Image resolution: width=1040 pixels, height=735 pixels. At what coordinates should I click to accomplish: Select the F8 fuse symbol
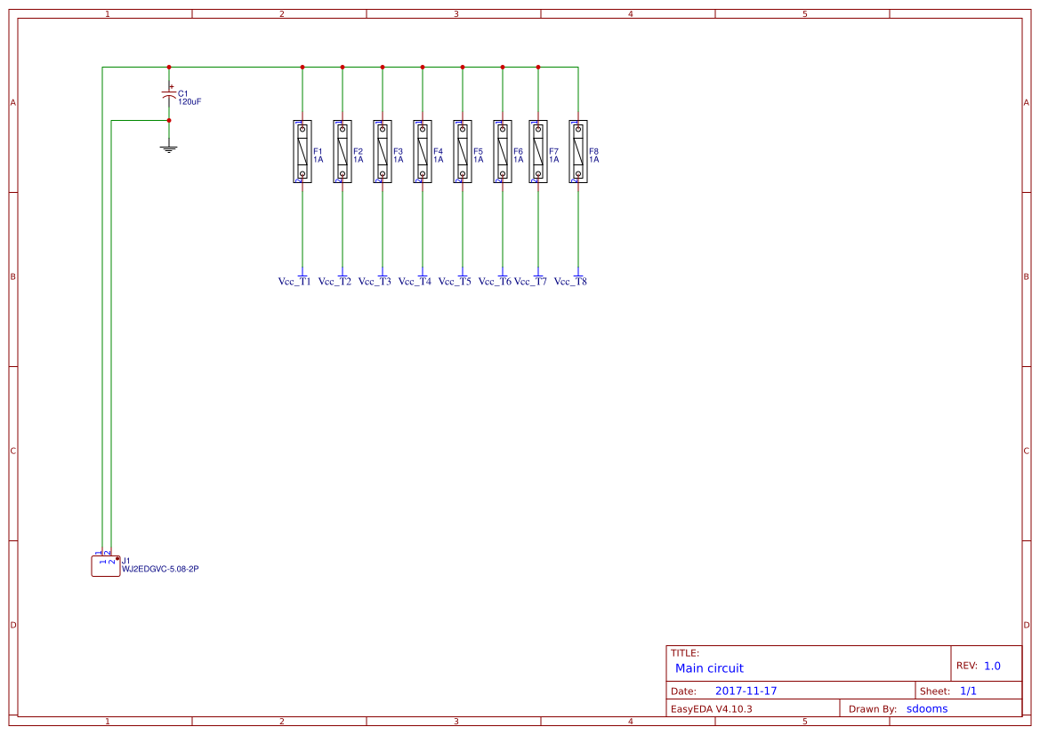578,152
